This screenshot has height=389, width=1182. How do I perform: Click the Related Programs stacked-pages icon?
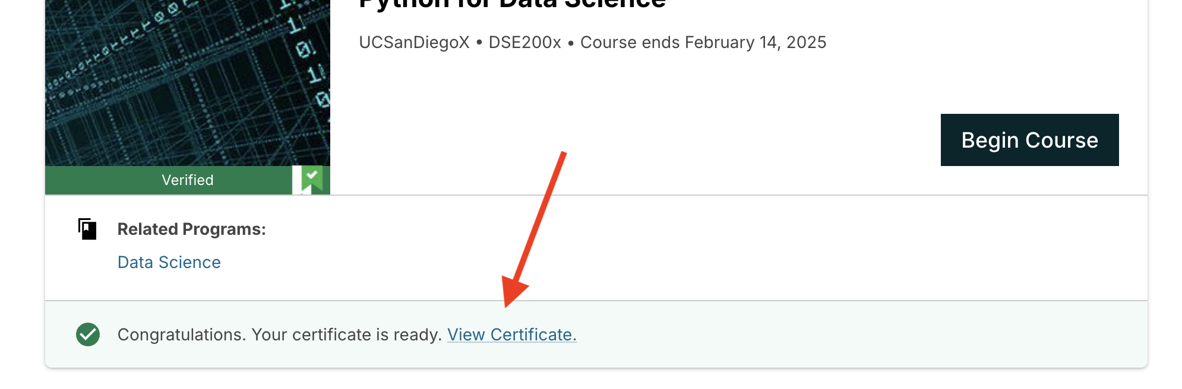coord(87,229)
